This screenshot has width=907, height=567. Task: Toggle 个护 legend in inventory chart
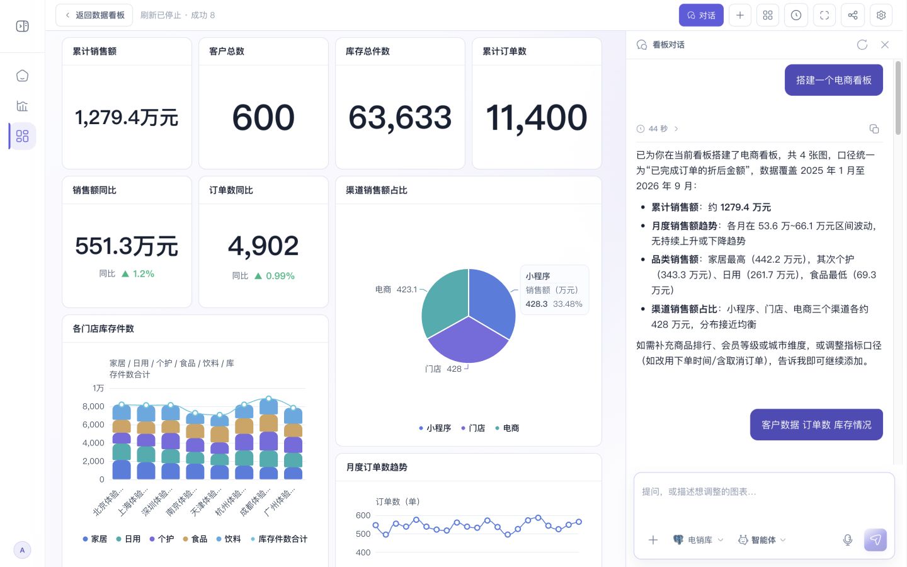click(162, 539)
